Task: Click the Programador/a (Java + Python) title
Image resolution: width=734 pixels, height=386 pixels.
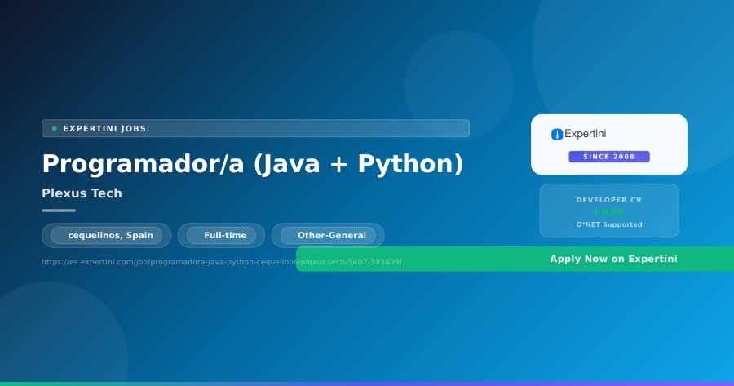Action: click(x=253, y=163)
